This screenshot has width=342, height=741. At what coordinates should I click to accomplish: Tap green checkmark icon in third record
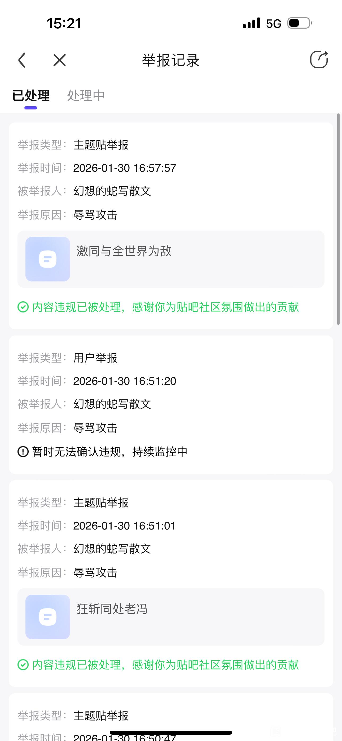(23, 665)
